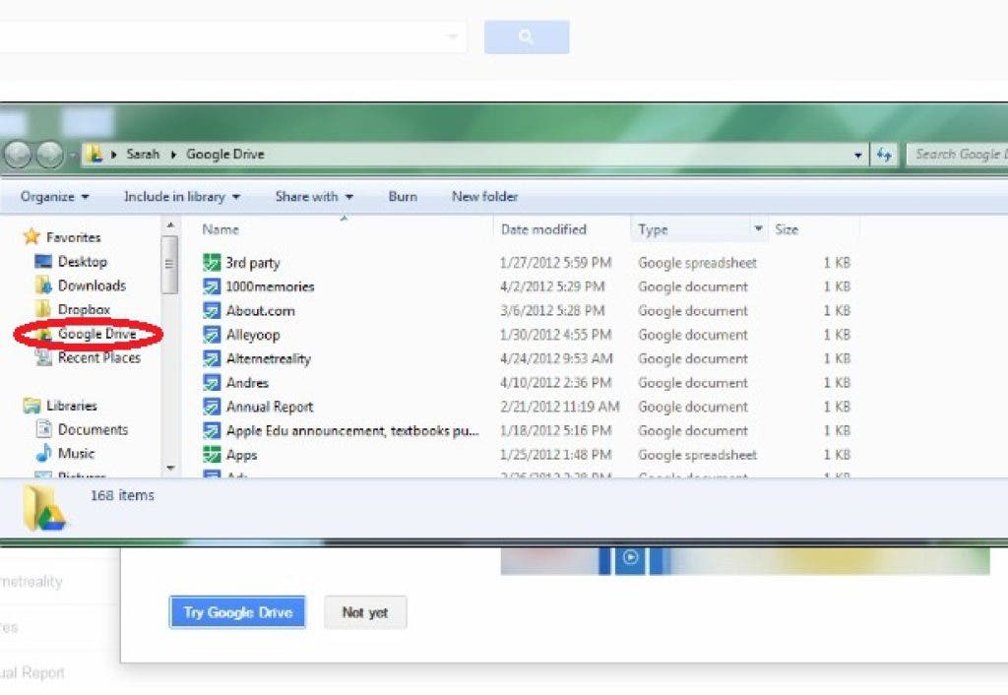This screenshot has height=695, width=1008.
Task: Select the file named Apps
Action: pyautogui.click(x=241, y=455)
